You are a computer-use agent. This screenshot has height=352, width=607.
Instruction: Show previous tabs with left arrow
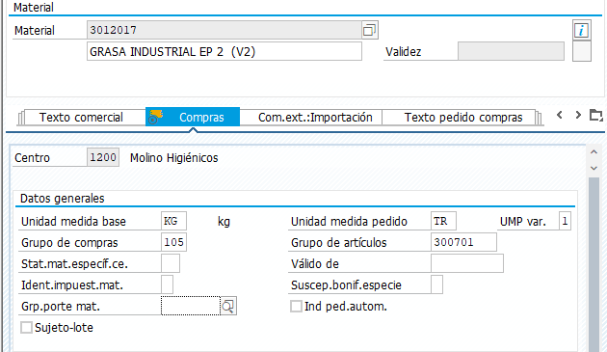point(559,115)
